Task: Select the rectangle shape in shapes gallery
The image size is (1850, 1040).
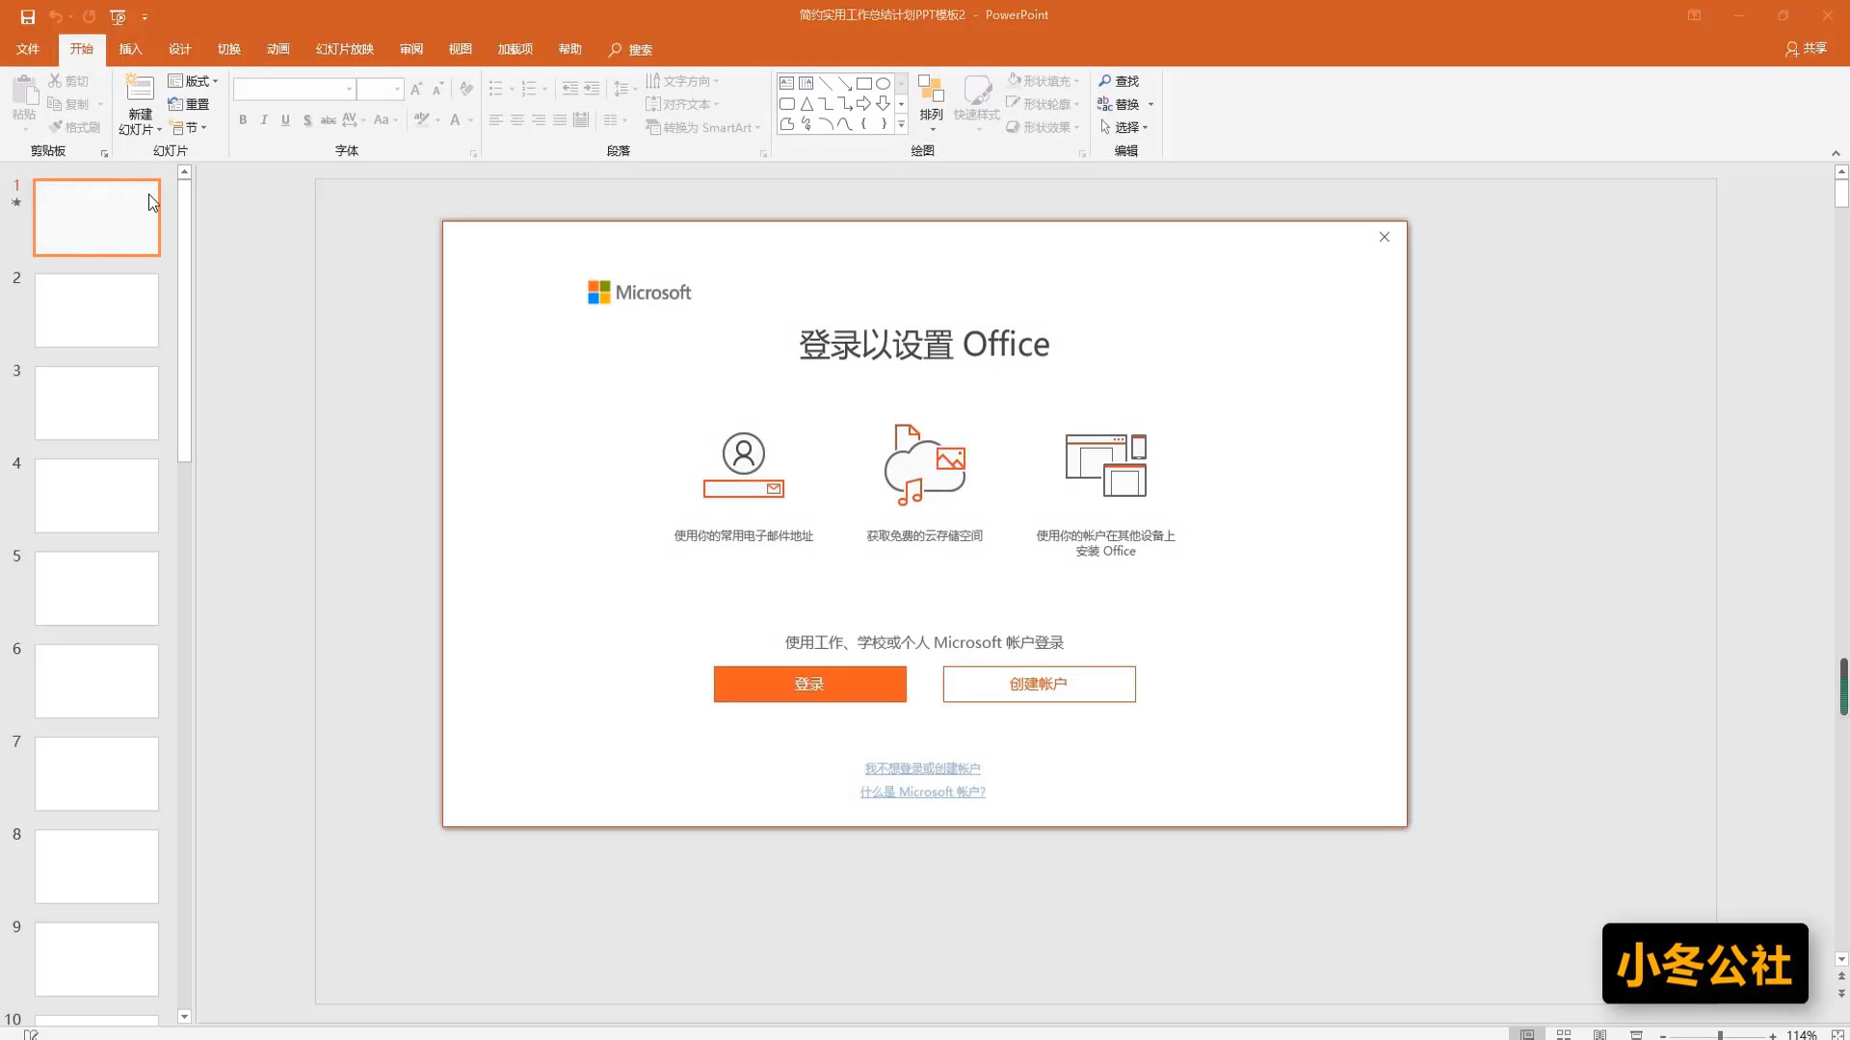Action: pyautogui.click(x=864, y=84)
